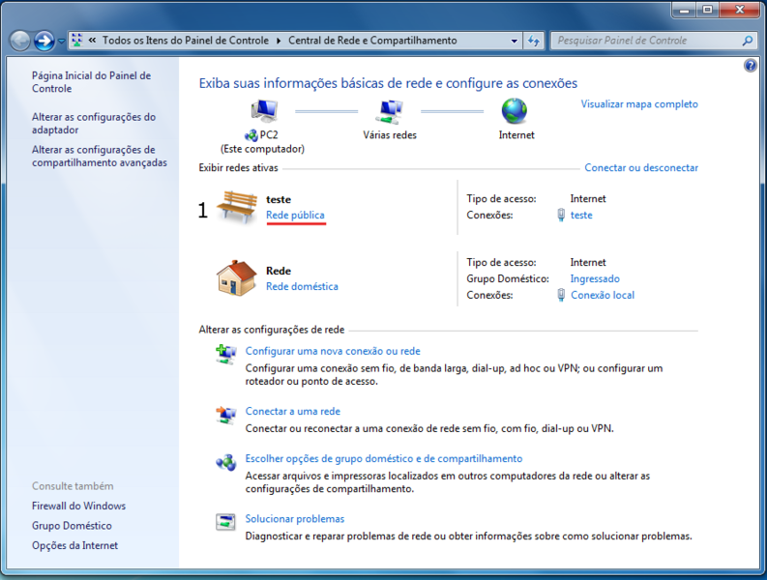
Task: Open Página Inicial do Painel de Controle
Action: [92, 82]
